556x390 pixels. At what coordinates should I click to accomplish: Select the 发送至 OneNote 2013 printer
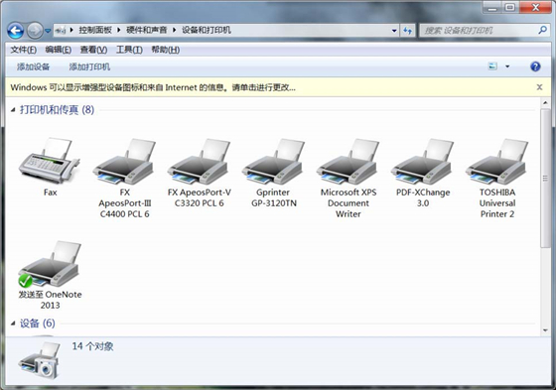coord(50,275)
